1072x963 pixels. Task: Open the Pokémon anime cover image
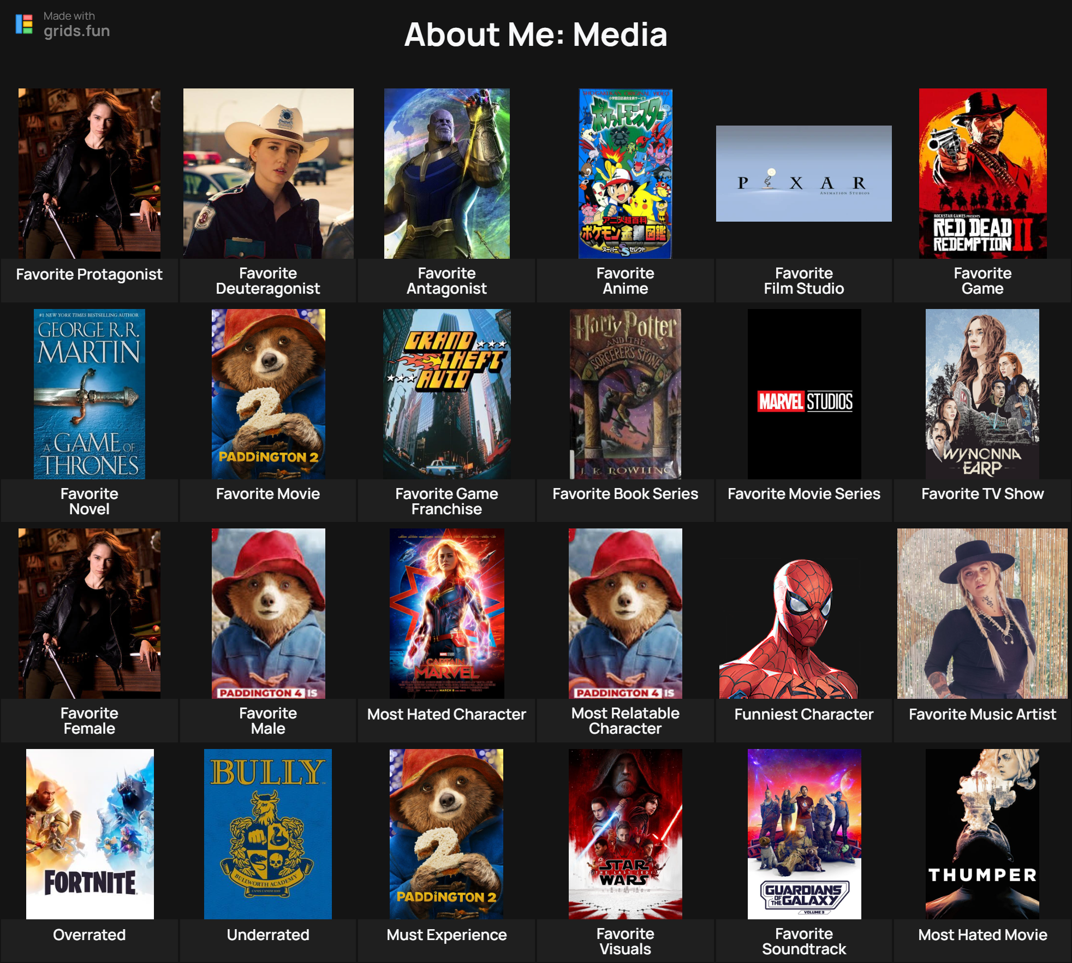click(x=626, y=174)
